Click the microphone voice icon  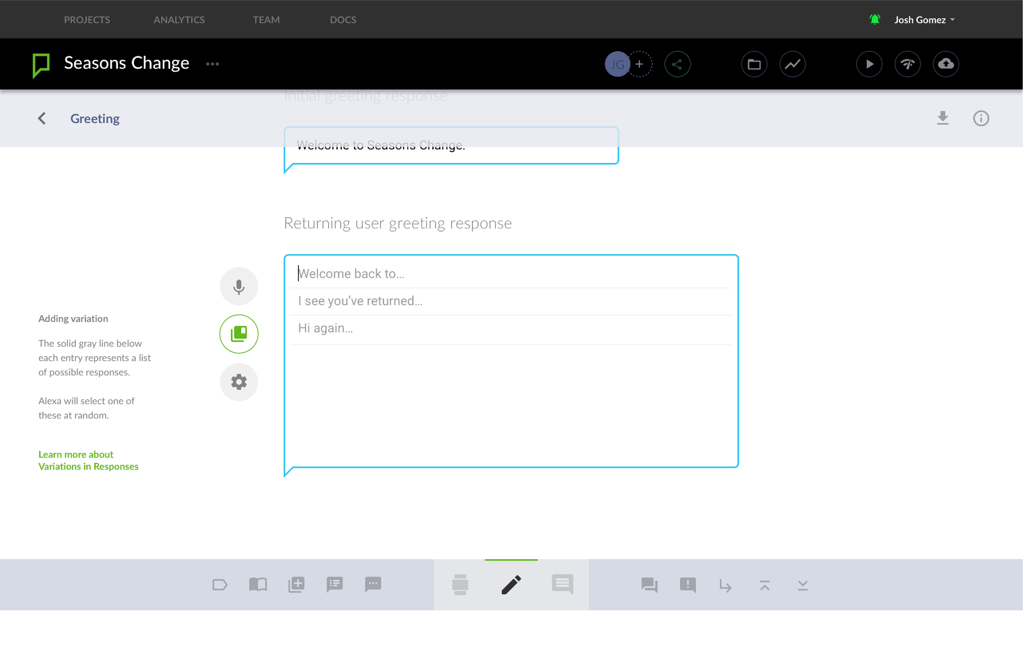(239, 286)
